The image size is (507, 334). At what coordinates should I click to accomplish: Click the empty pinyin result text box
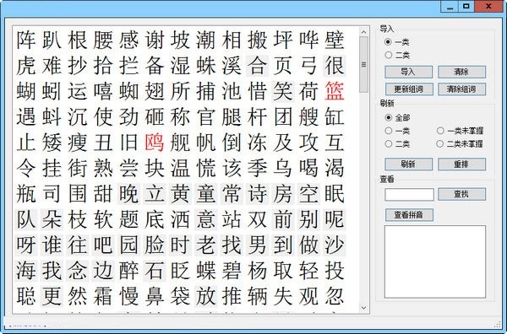click(435, 261)
